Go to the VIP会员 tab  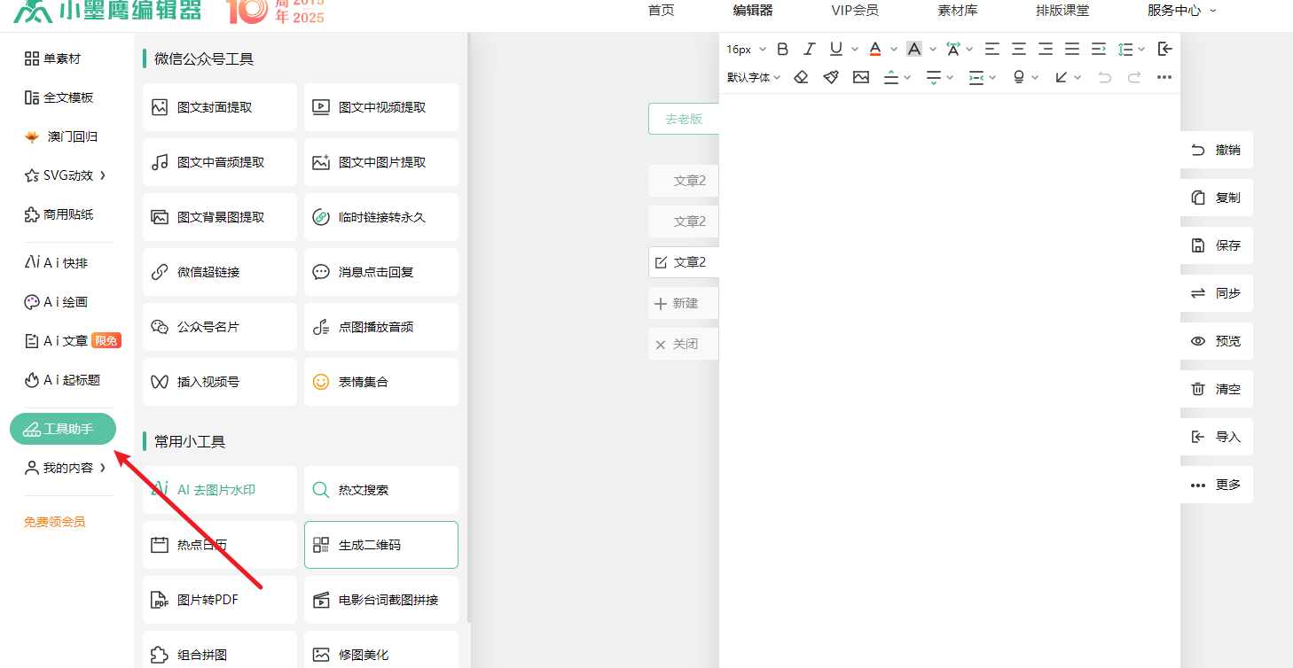855,11
